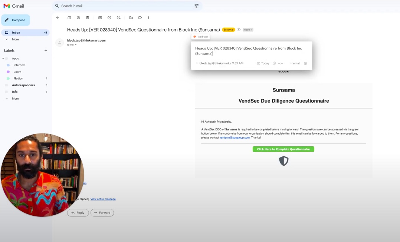Click the Today date in task popup
Viewport: 400px width, 242px height.
[263, 63]
